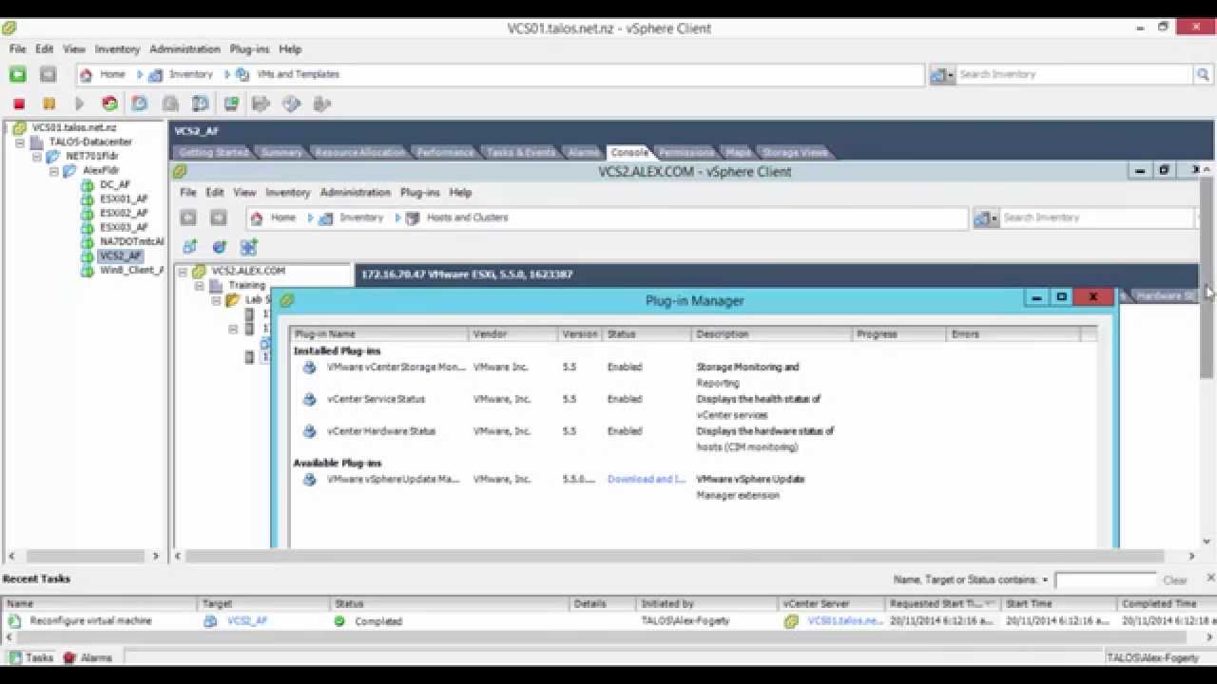Screen dimensions: 1217x684
Task: Click the second toolbar icon in inner vSphere Client
Action: point(220,247)
